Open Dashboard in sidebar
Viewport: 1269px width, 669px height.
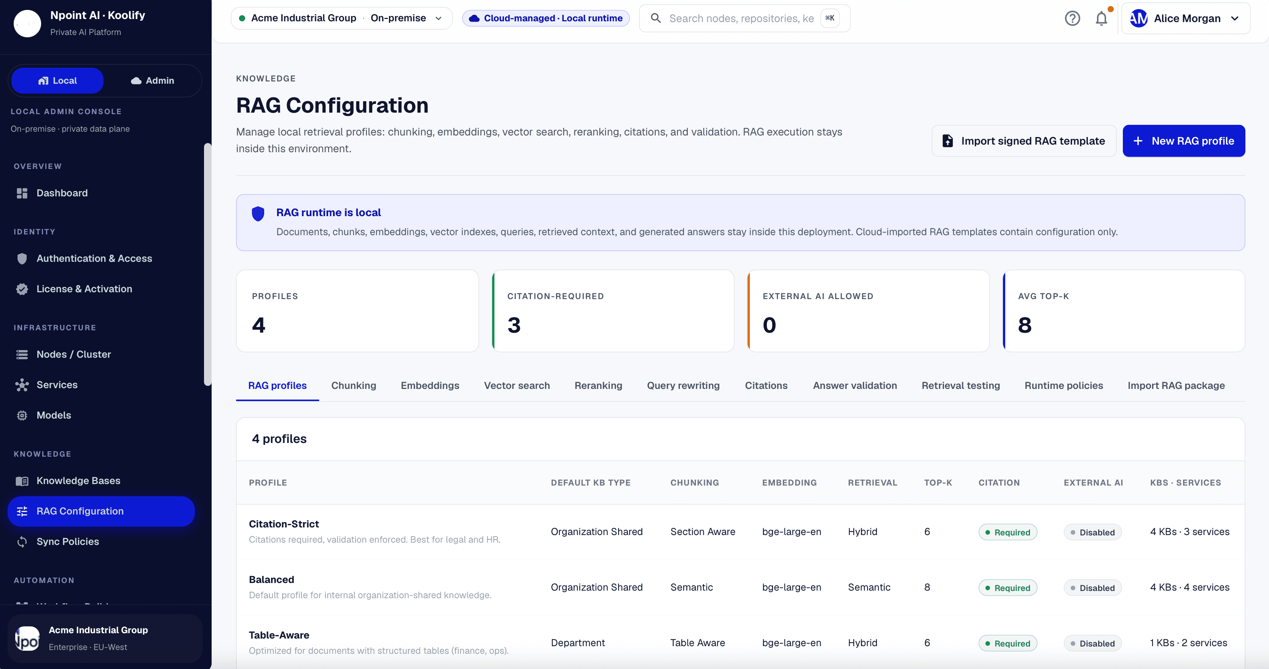tap(101, 193)
